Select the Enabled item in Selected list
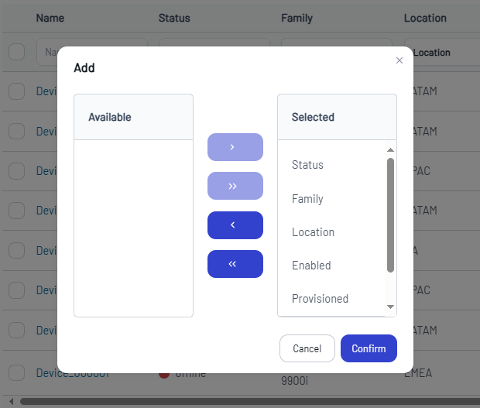 tap(311, 266)
